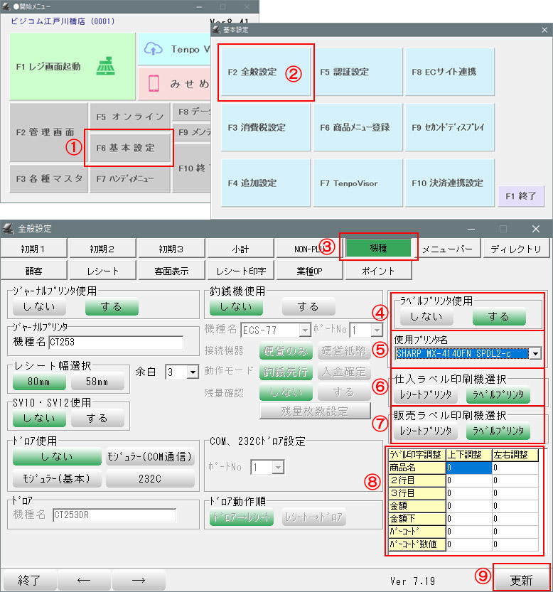Open F2 全般設定 tile
This screenshot has width=553, height=592.
[265, 72]
